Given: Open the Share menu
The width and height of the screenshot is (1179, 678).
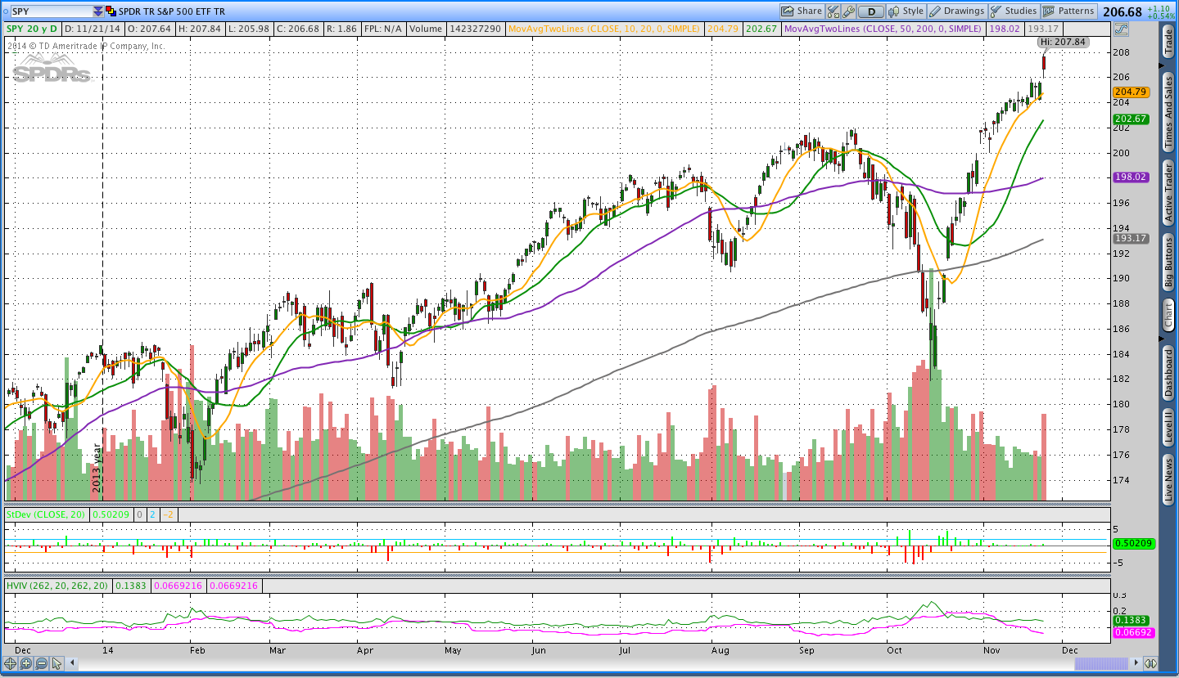Looking at the screenshot, I should (802, 11).
